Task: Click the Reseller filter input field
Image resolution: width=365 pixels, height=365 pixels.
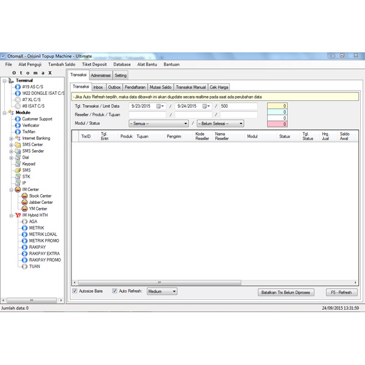Action: [x=147, y=115]
